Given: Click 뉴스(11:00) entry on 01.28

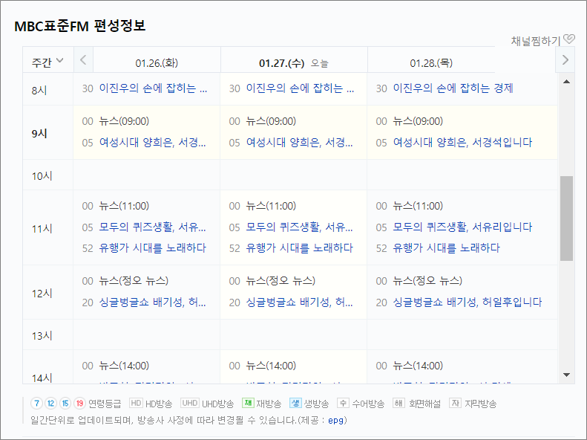Looking at the screenshot, I should 418,206.
